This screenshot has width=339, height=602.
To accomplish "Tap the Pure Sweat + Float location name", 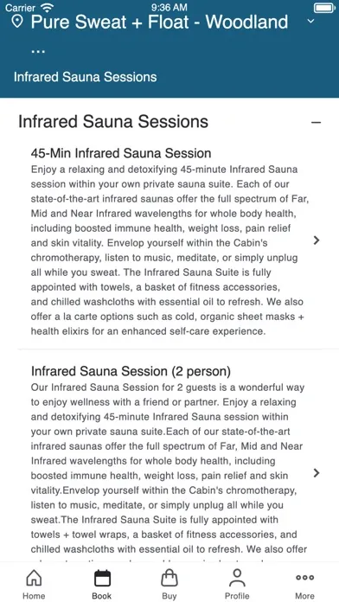I will (159, 22).
